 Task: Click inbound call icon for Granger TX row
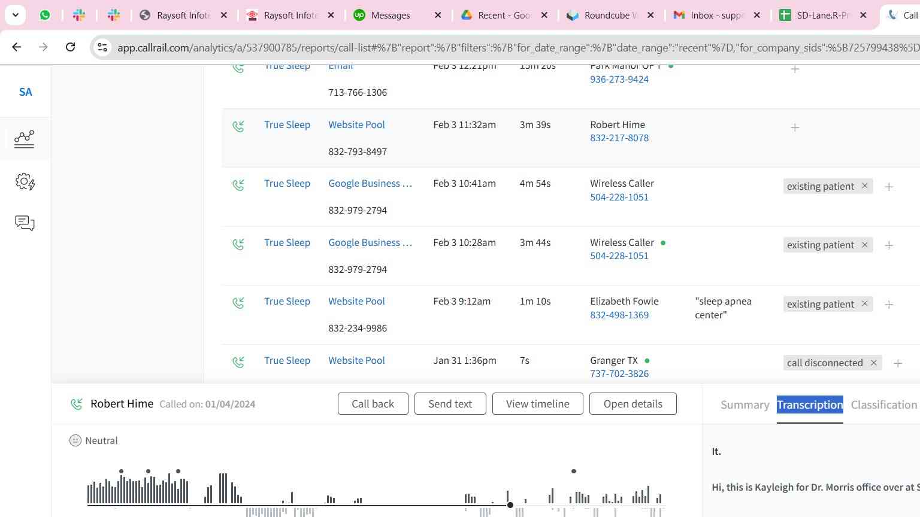click(238, 362)
